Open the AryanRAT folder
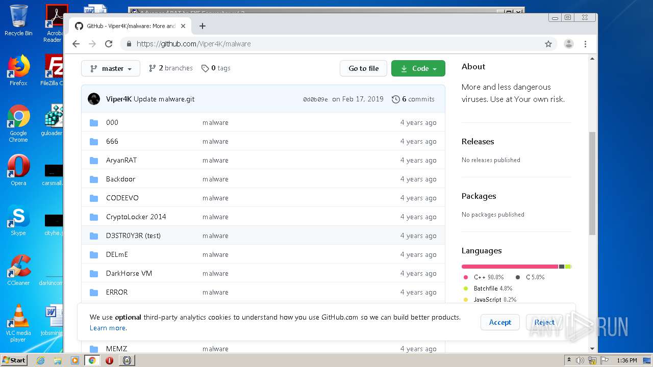Screen dimensions: 653x367 pos(121,160)
